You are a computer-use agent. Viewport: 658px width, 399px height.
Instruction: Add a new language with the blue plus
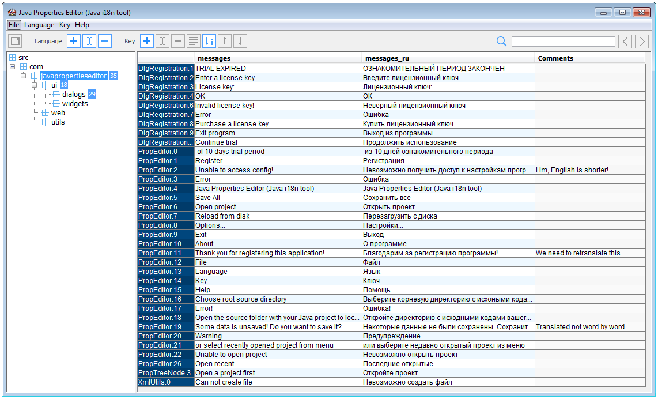point(73,41)
